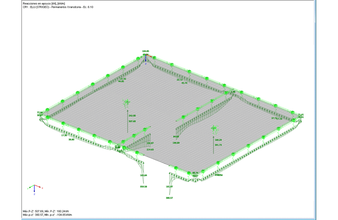Select the value label 214.63 on wall reaction
The height and width of the screenshot is (220, 338).
[x=150, y=149]
